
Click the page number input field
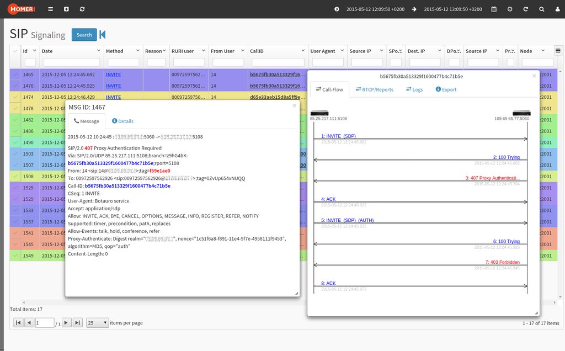(45, 322)
